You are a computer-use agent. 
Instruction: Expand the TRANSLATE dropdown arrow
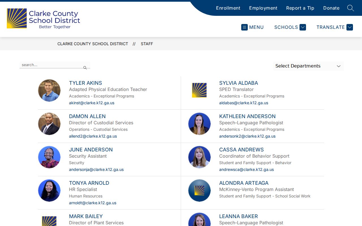click(x=350, y=27)
